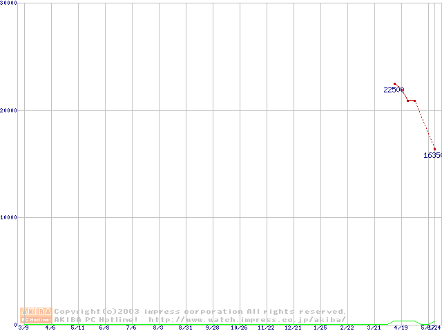Viewport: 442px width, 331px height.
Task: Click the red data point near 22500
Action: coord(395,83)
